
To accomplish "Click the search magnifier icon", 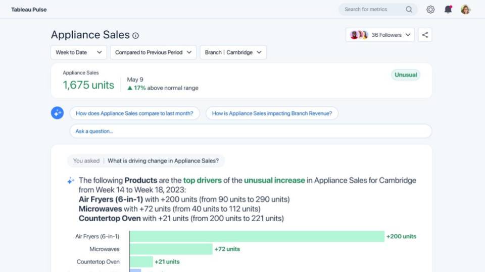I will pos(409,10).
